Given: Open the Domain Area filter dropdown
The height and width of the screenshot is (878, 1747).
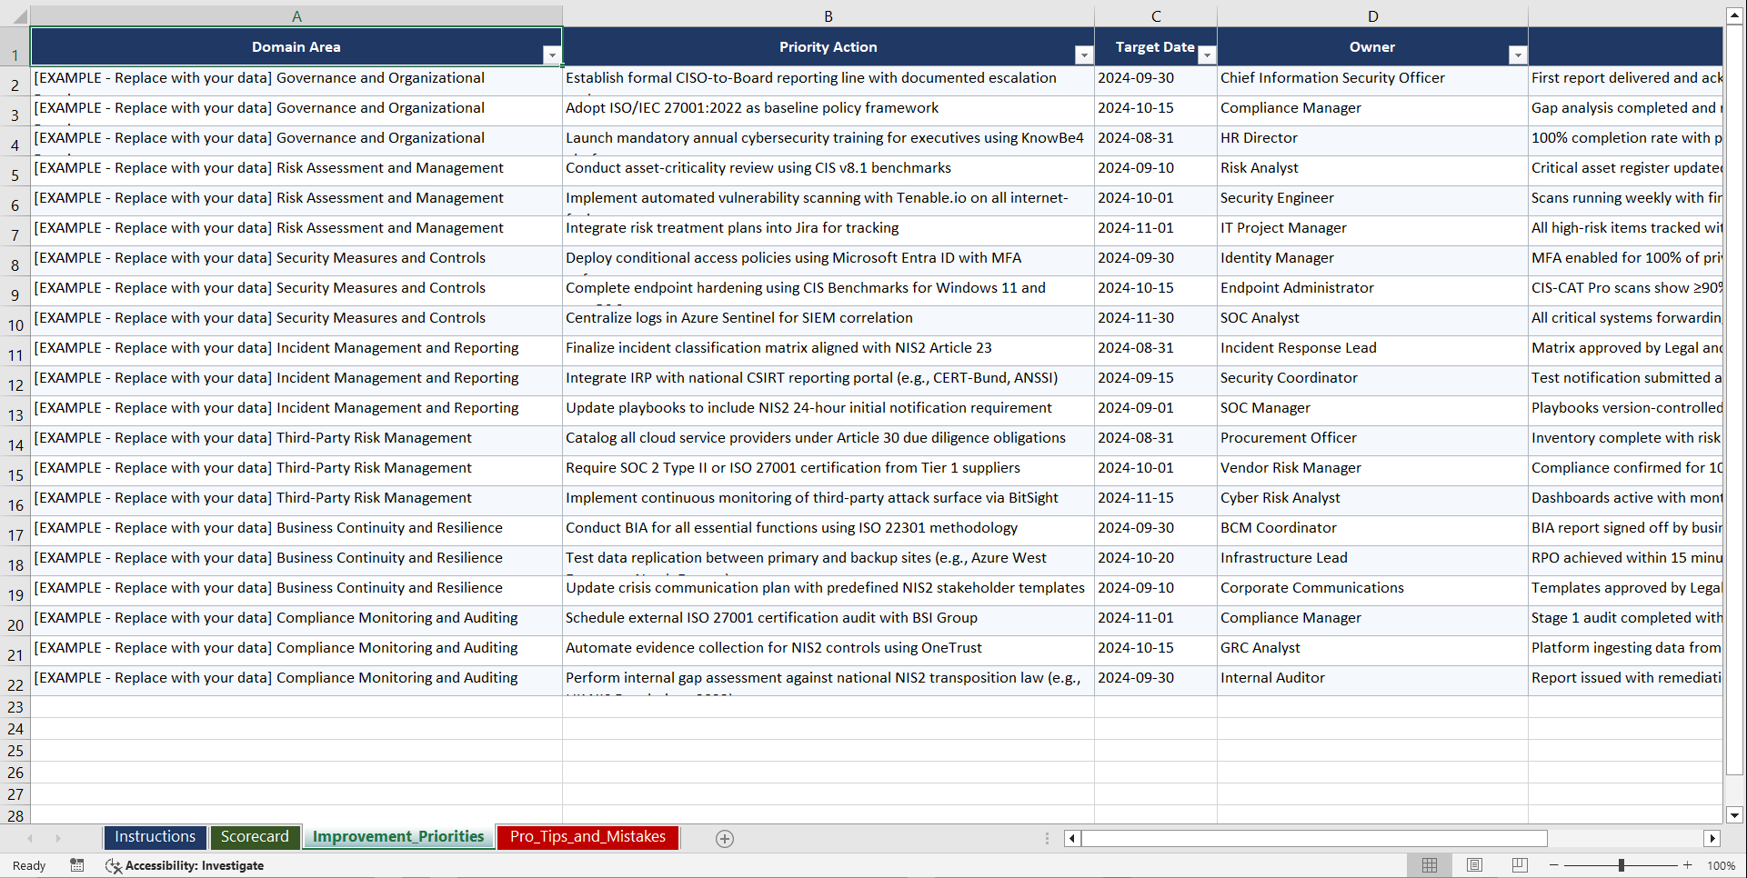Looking at the screenshot, I should [x=552, y=55].
